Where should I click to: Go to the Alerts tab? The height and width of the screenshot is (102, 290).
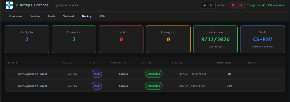[x=51, y=16]
